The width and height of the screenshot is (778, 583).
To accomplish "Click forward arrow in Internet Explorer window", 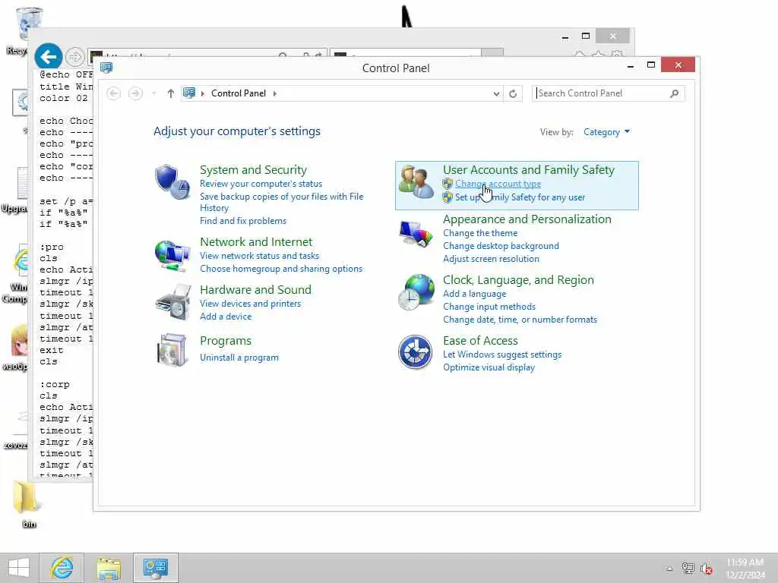I will (75, 57).
